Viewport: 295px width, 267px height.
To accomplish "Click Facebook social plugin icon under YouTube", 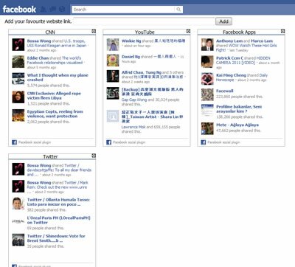I will [x=108, y=142].
